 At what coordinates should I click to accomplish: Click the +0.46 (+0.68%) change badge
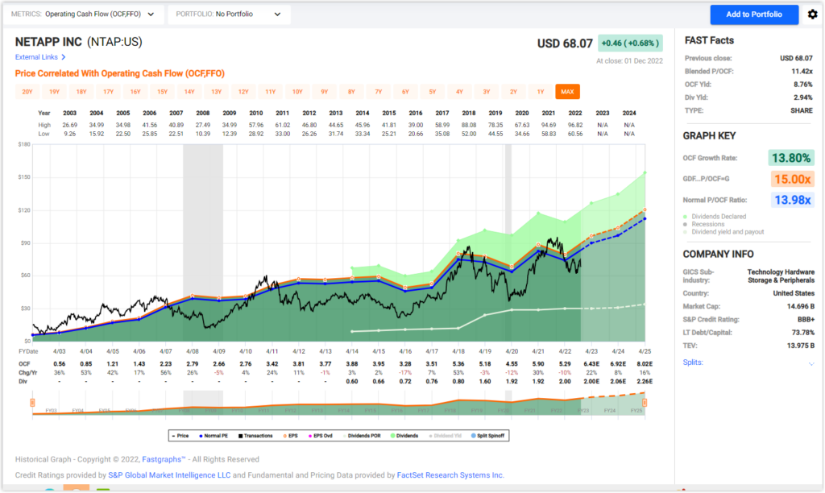(x=630, y=43)
